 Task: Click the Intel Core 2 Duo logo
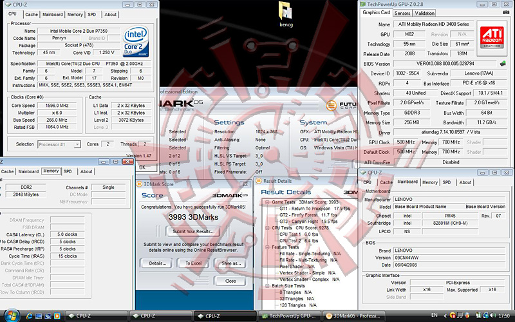click(x=136, y=41)
